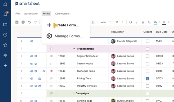
Task: Open Favorites star icon in sidebar
Action: point(5,45)
